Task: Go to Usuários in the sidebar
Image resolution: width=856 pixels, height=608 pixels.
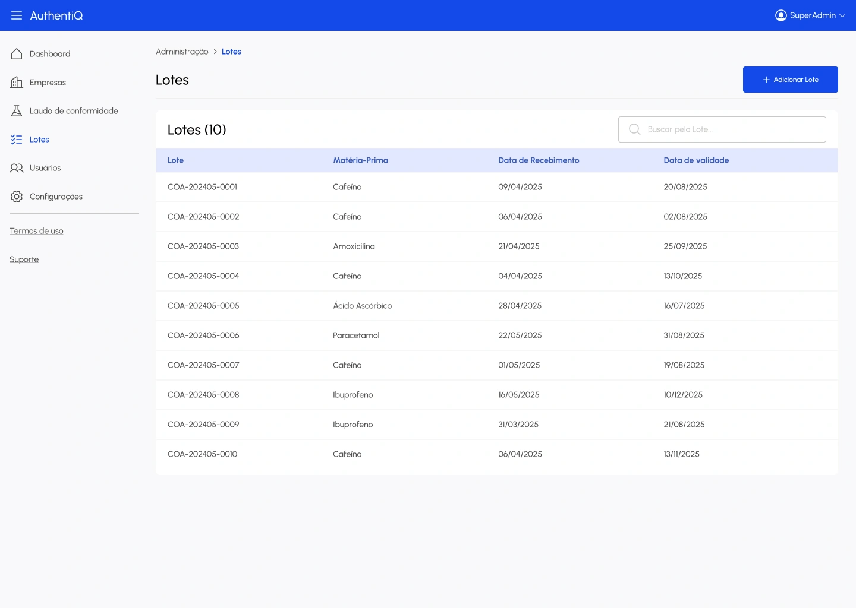Action: pyautogui.click(x=45, y=168)
